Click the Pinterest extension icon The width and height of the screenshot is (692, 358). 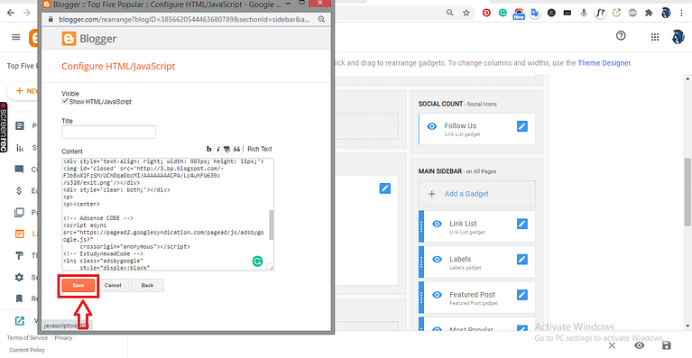486,13
